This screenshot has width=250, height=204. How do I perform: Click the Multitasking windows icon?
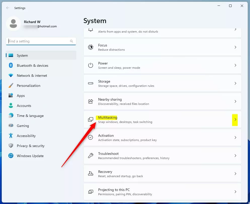(91, 119)
